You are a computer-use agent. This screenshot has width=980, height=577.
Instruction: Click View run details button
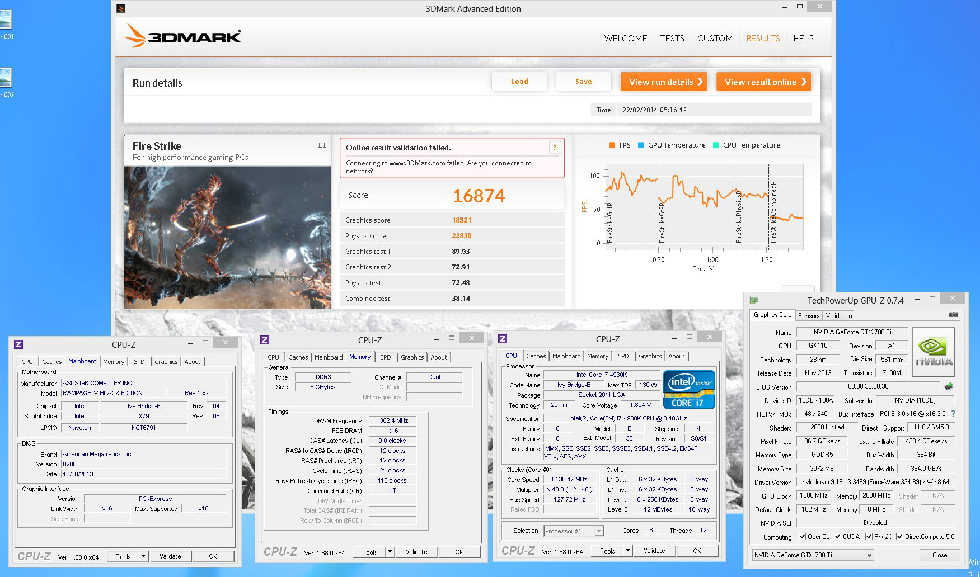click(x=664, y=82)
